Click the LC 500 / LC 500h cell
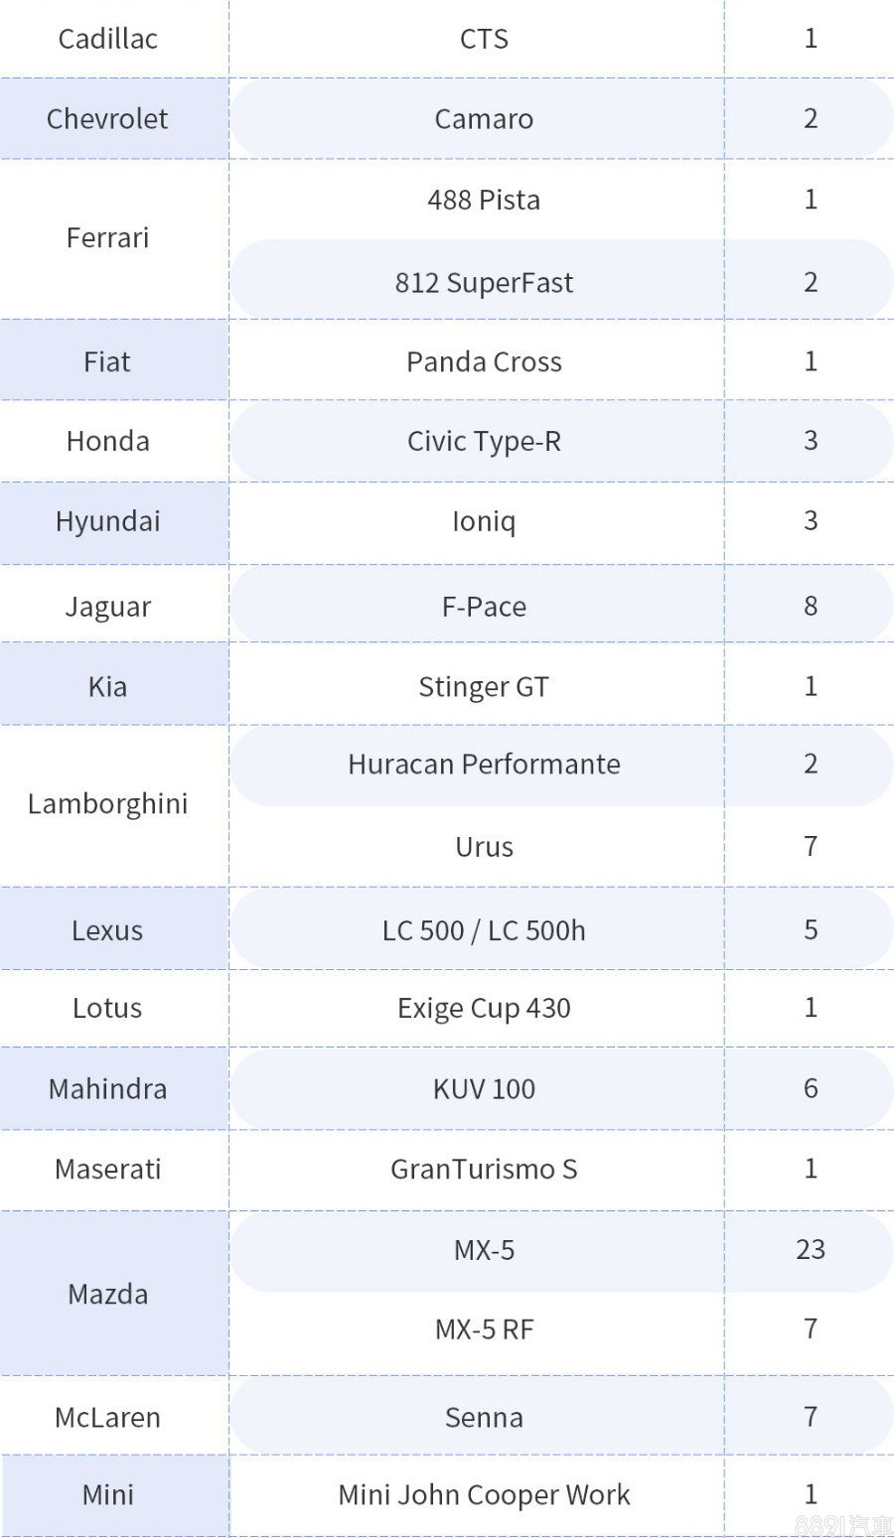Image resolution: width=894 pixels, height=1538 pixels. [x=484, y=931]
